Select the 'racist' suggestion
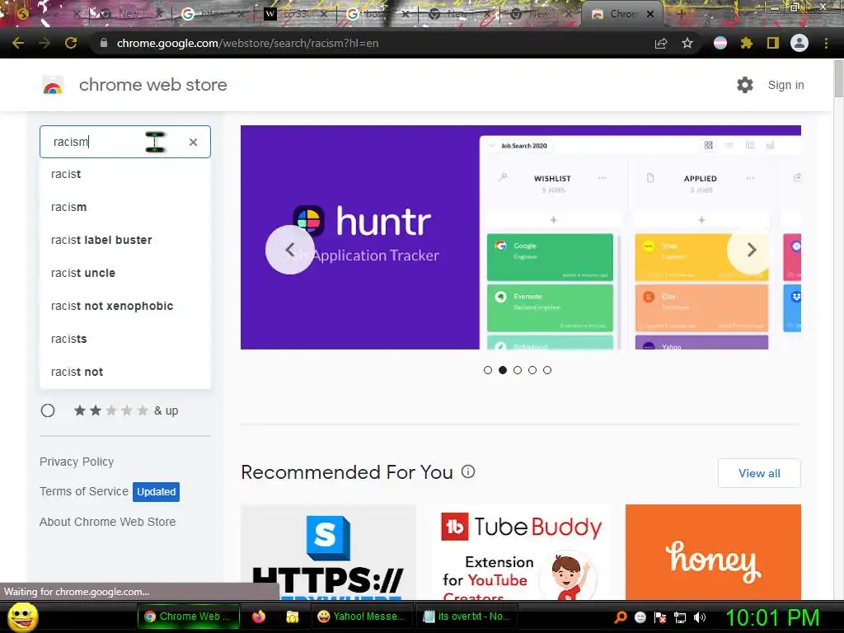844x633 pixels. (x=125, y=175)
